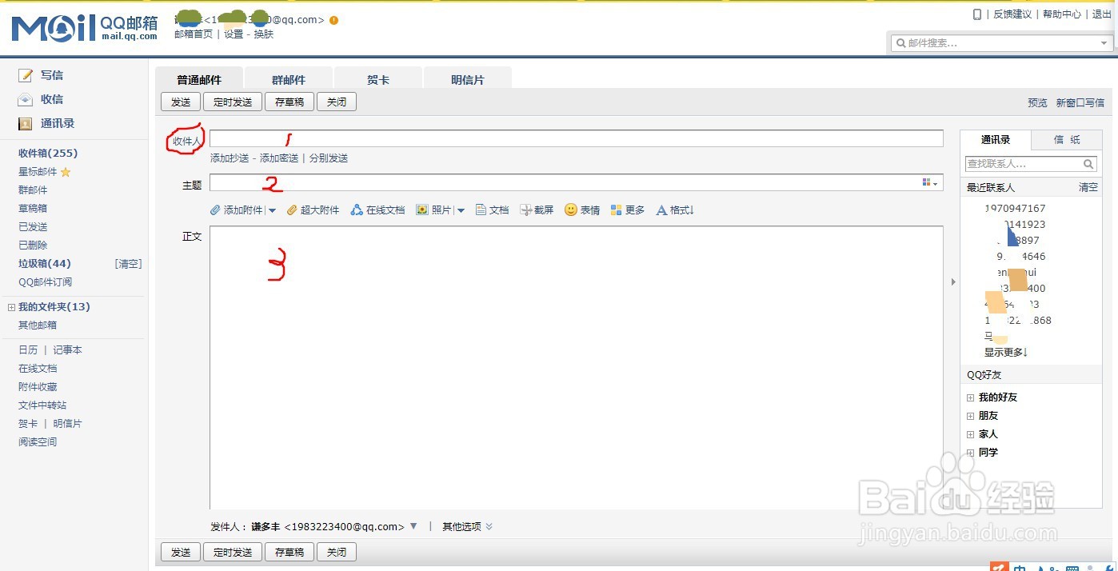Click the 收信 inbox icon

tap(50, 99)
